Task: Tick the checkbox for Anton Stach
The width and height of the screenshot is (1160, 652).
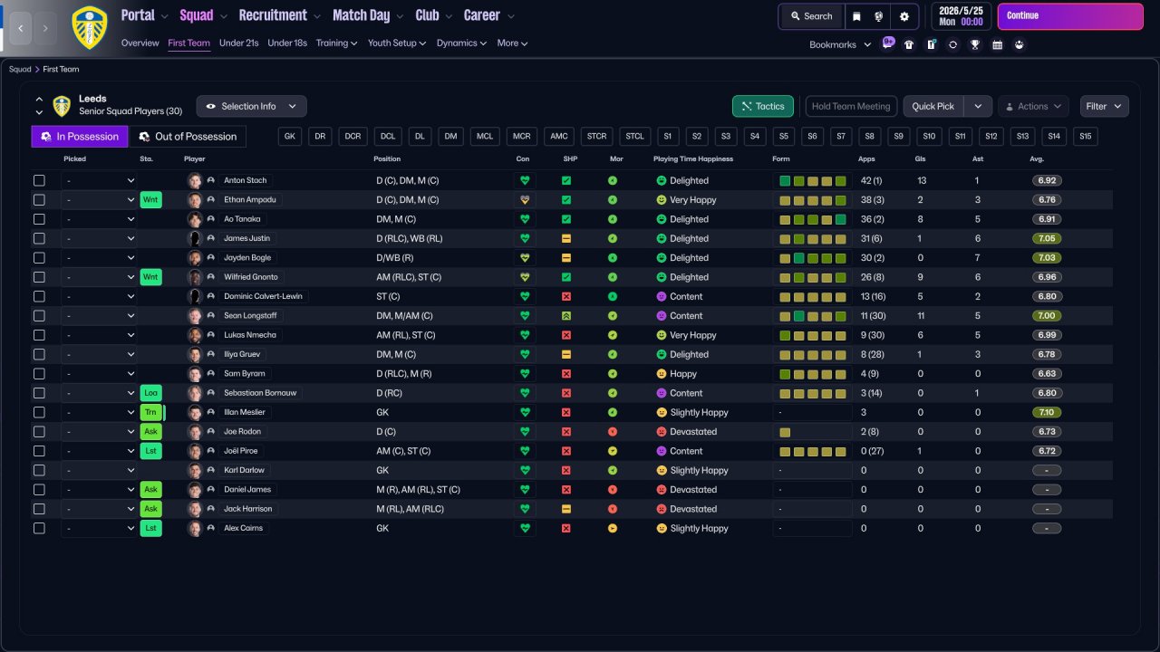Action: [x=39, y=180]
